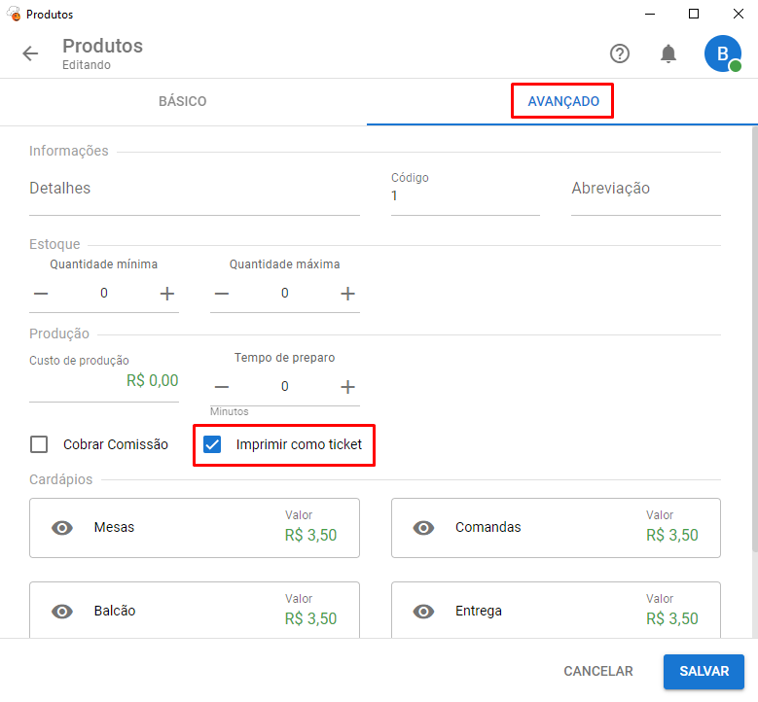Increase Quantidade máxima with plus
The height and width of the screenshot is (702, 758).
347,294
